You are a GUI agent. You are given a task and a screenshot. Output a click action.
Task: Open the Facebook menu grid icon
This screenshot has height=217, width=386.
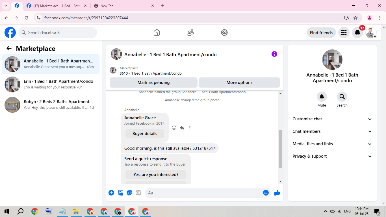(344, 32)
